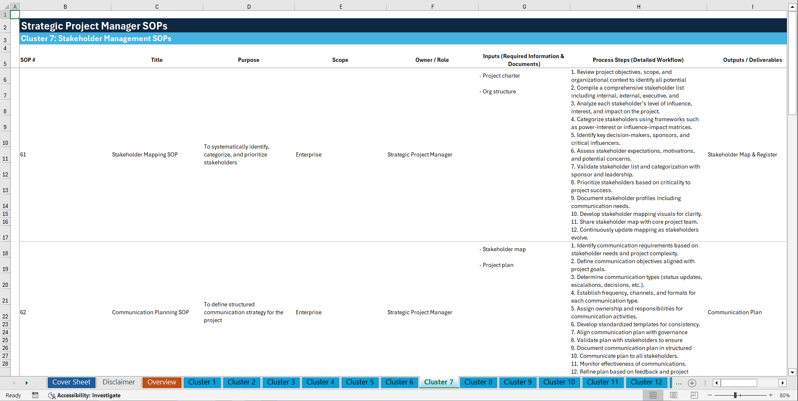Click the vertical scrollbar thumb
The height and width of the screenshot is (401, 798).
point(792,63)
